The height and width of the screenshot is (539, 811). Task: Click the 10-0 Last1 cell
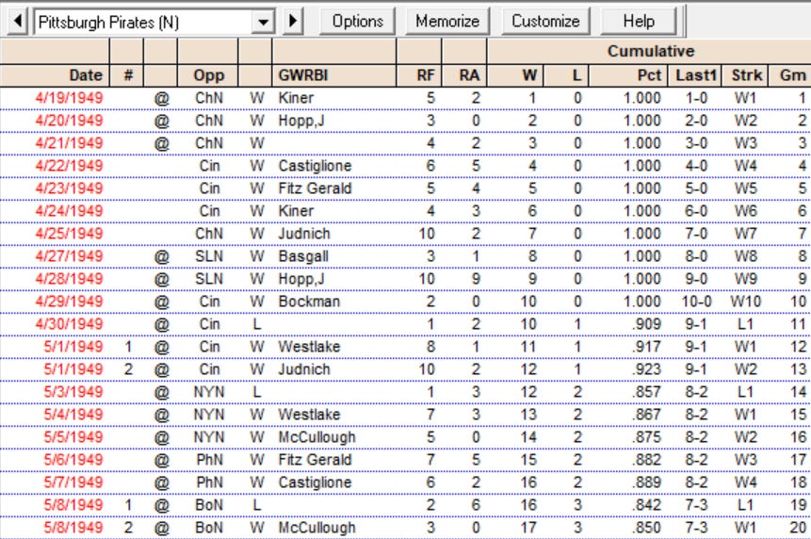point(696,301)
